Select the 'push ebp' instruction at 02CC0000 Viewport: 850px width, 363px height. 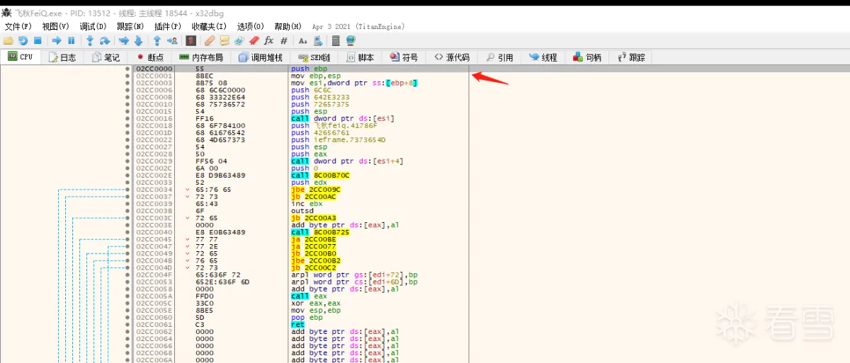pyautogui.click(x=310, y=69)
